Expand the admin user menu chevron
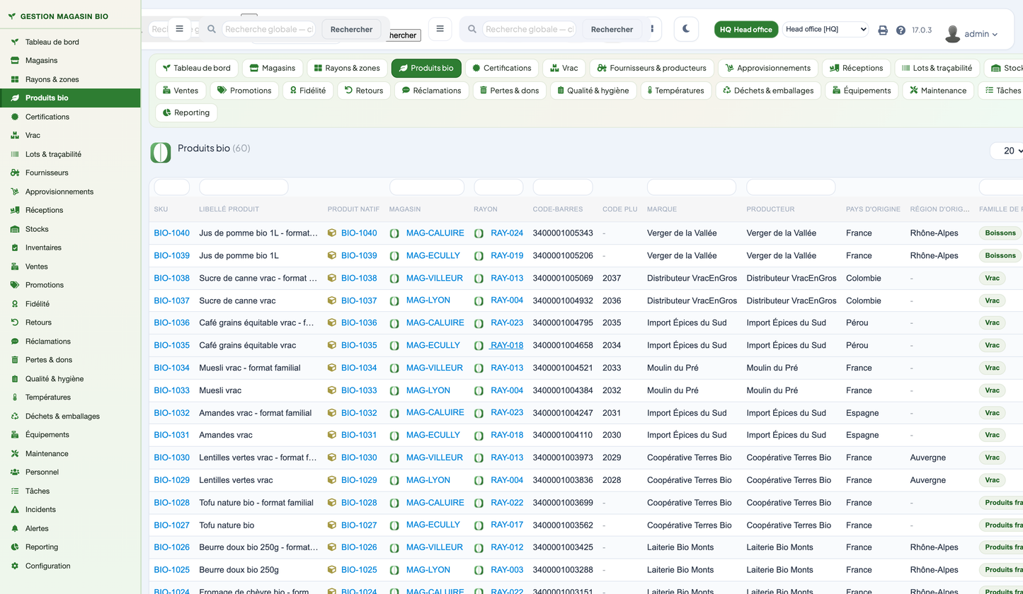Screen dimensions: 1023x594 (995, 34)
